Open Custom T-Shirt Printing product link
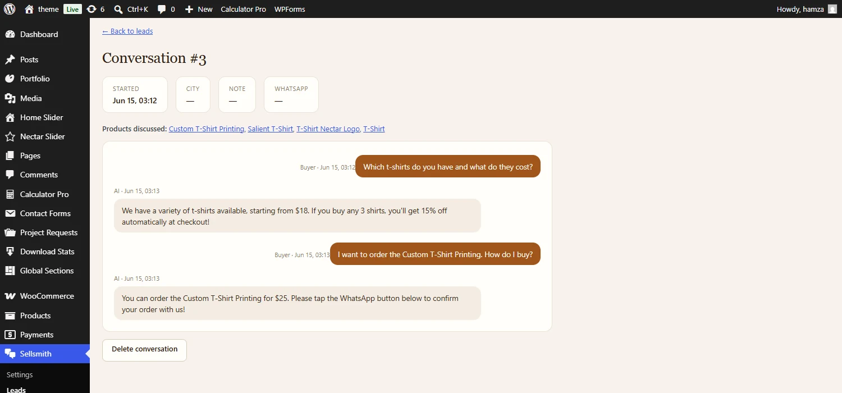 [207, 129]
